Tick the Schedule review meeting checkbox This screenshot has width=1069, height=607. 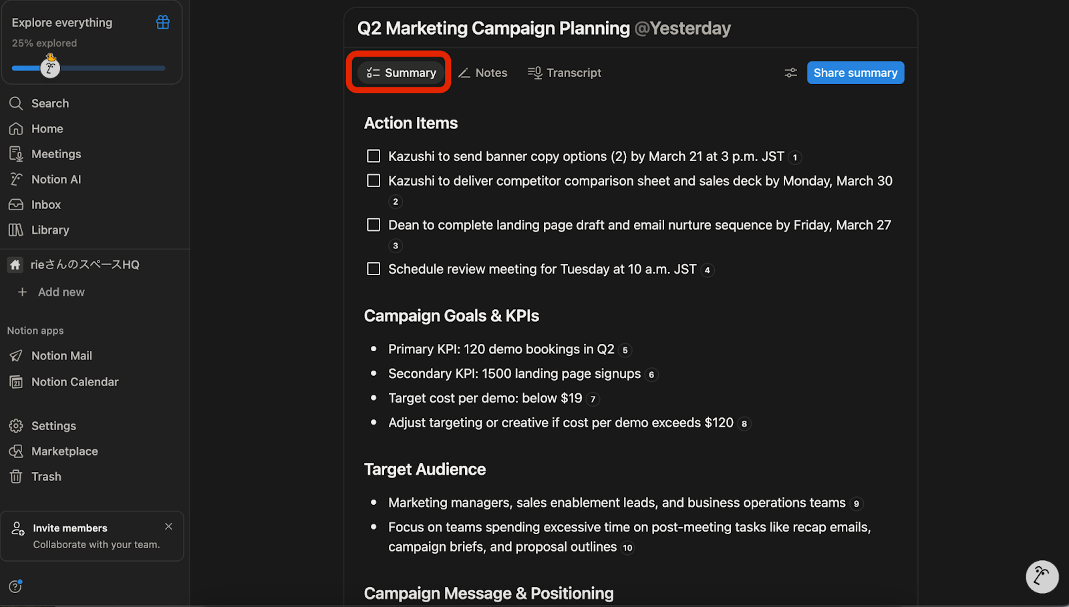tap(373, 269)
